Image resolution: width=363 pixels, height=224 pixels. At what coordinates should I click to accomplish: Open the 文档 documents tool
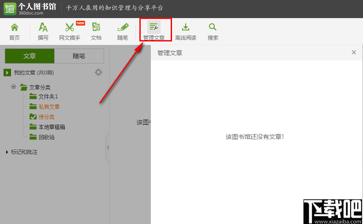96,31
